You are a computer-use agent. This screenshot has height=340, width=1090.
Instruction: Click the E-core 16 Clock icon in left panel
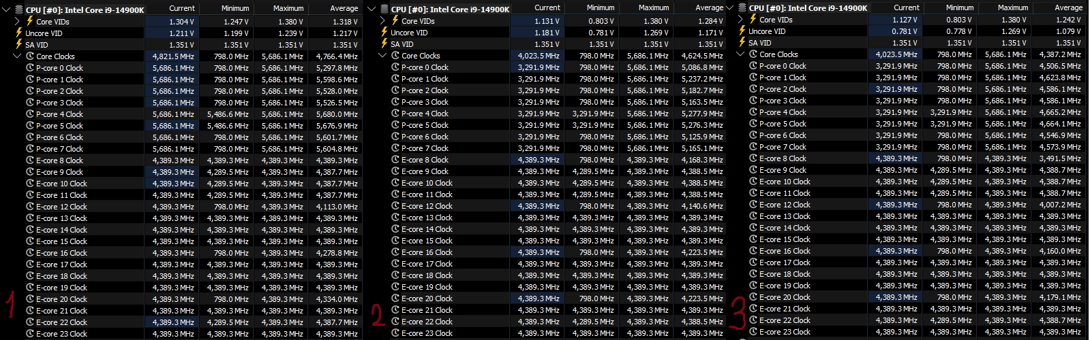coord(30,253)
